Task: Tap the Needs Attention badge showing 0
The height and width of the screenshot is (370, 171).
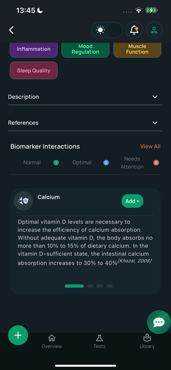Action: point(156,162)
